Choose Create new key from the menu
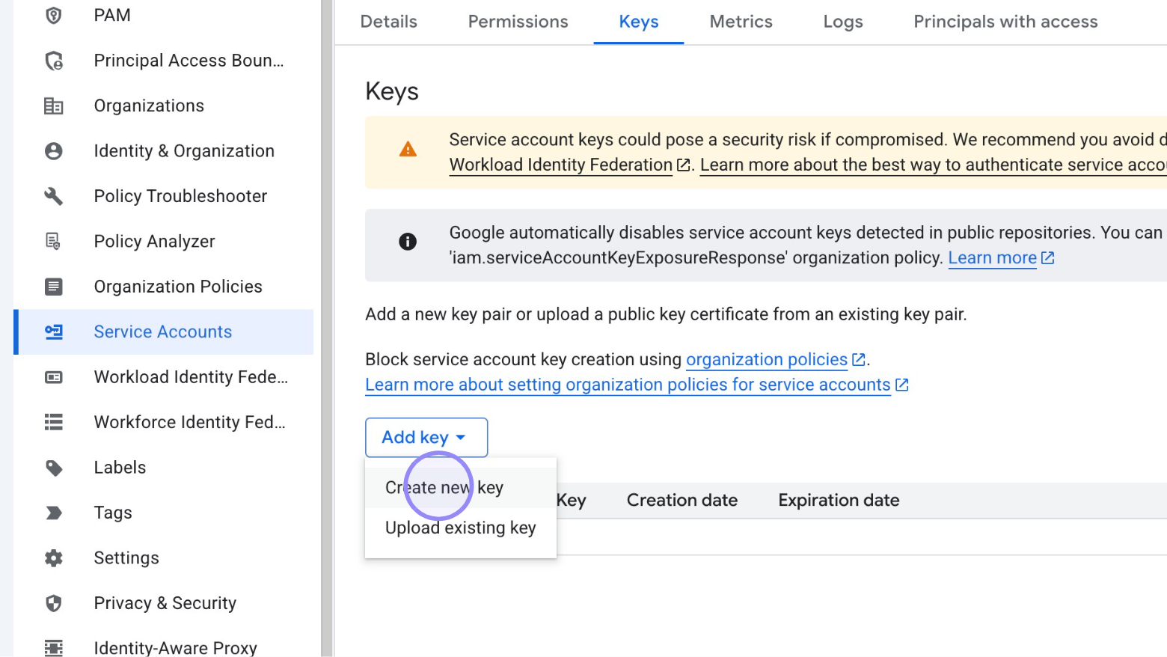Viewport: 1167px width, 657px height. click(x=443, y=486)
